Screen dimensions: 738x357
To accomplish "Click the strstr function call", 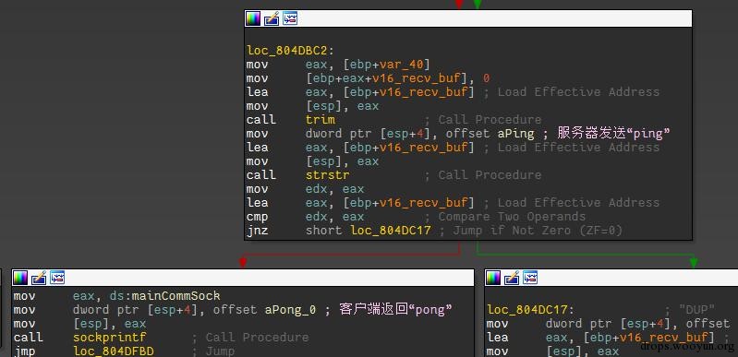I will point(328,175).
